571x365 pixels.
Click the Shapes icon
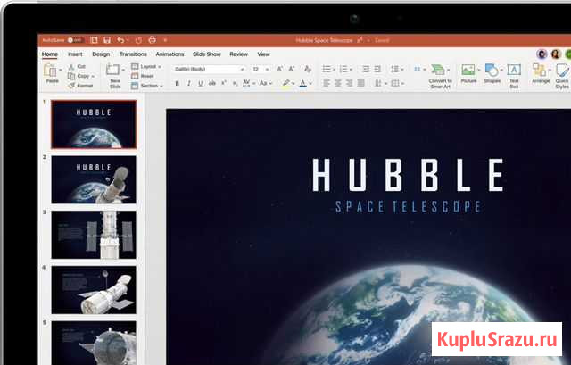tap(492, 73)
